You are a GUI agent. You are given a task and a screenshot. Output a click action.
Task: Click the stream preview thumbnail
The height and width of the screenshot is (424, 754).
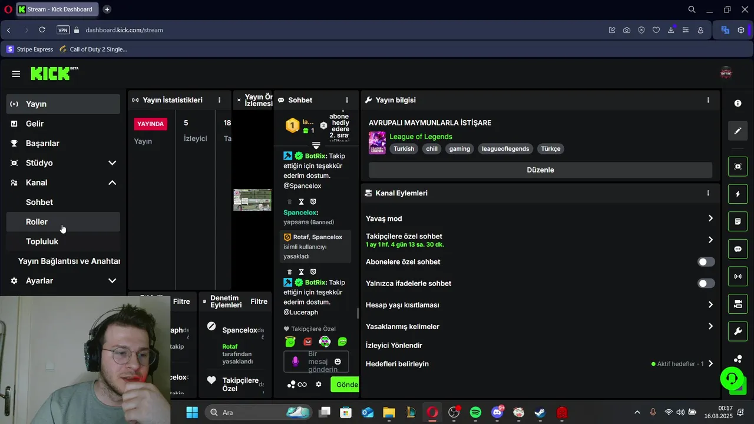tap(252, 200)
